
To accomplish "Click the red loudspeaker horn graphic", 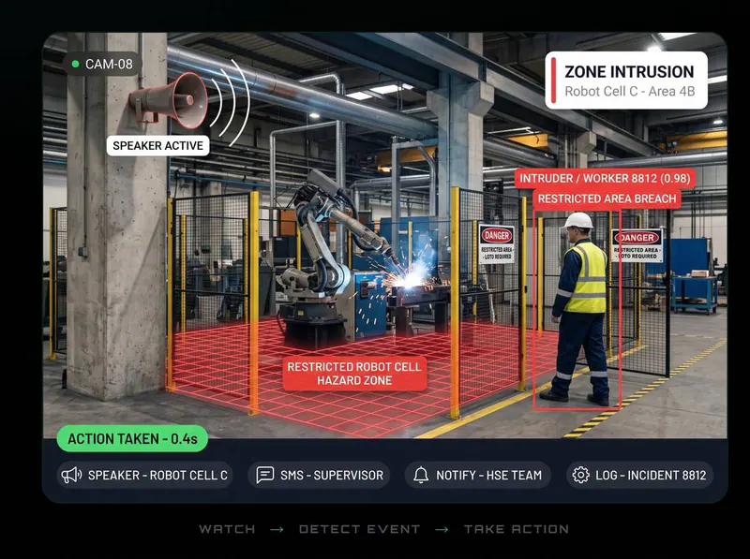I will pos(169,101).
